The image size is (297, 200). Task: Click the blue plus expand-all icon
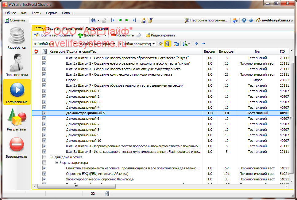196,44
